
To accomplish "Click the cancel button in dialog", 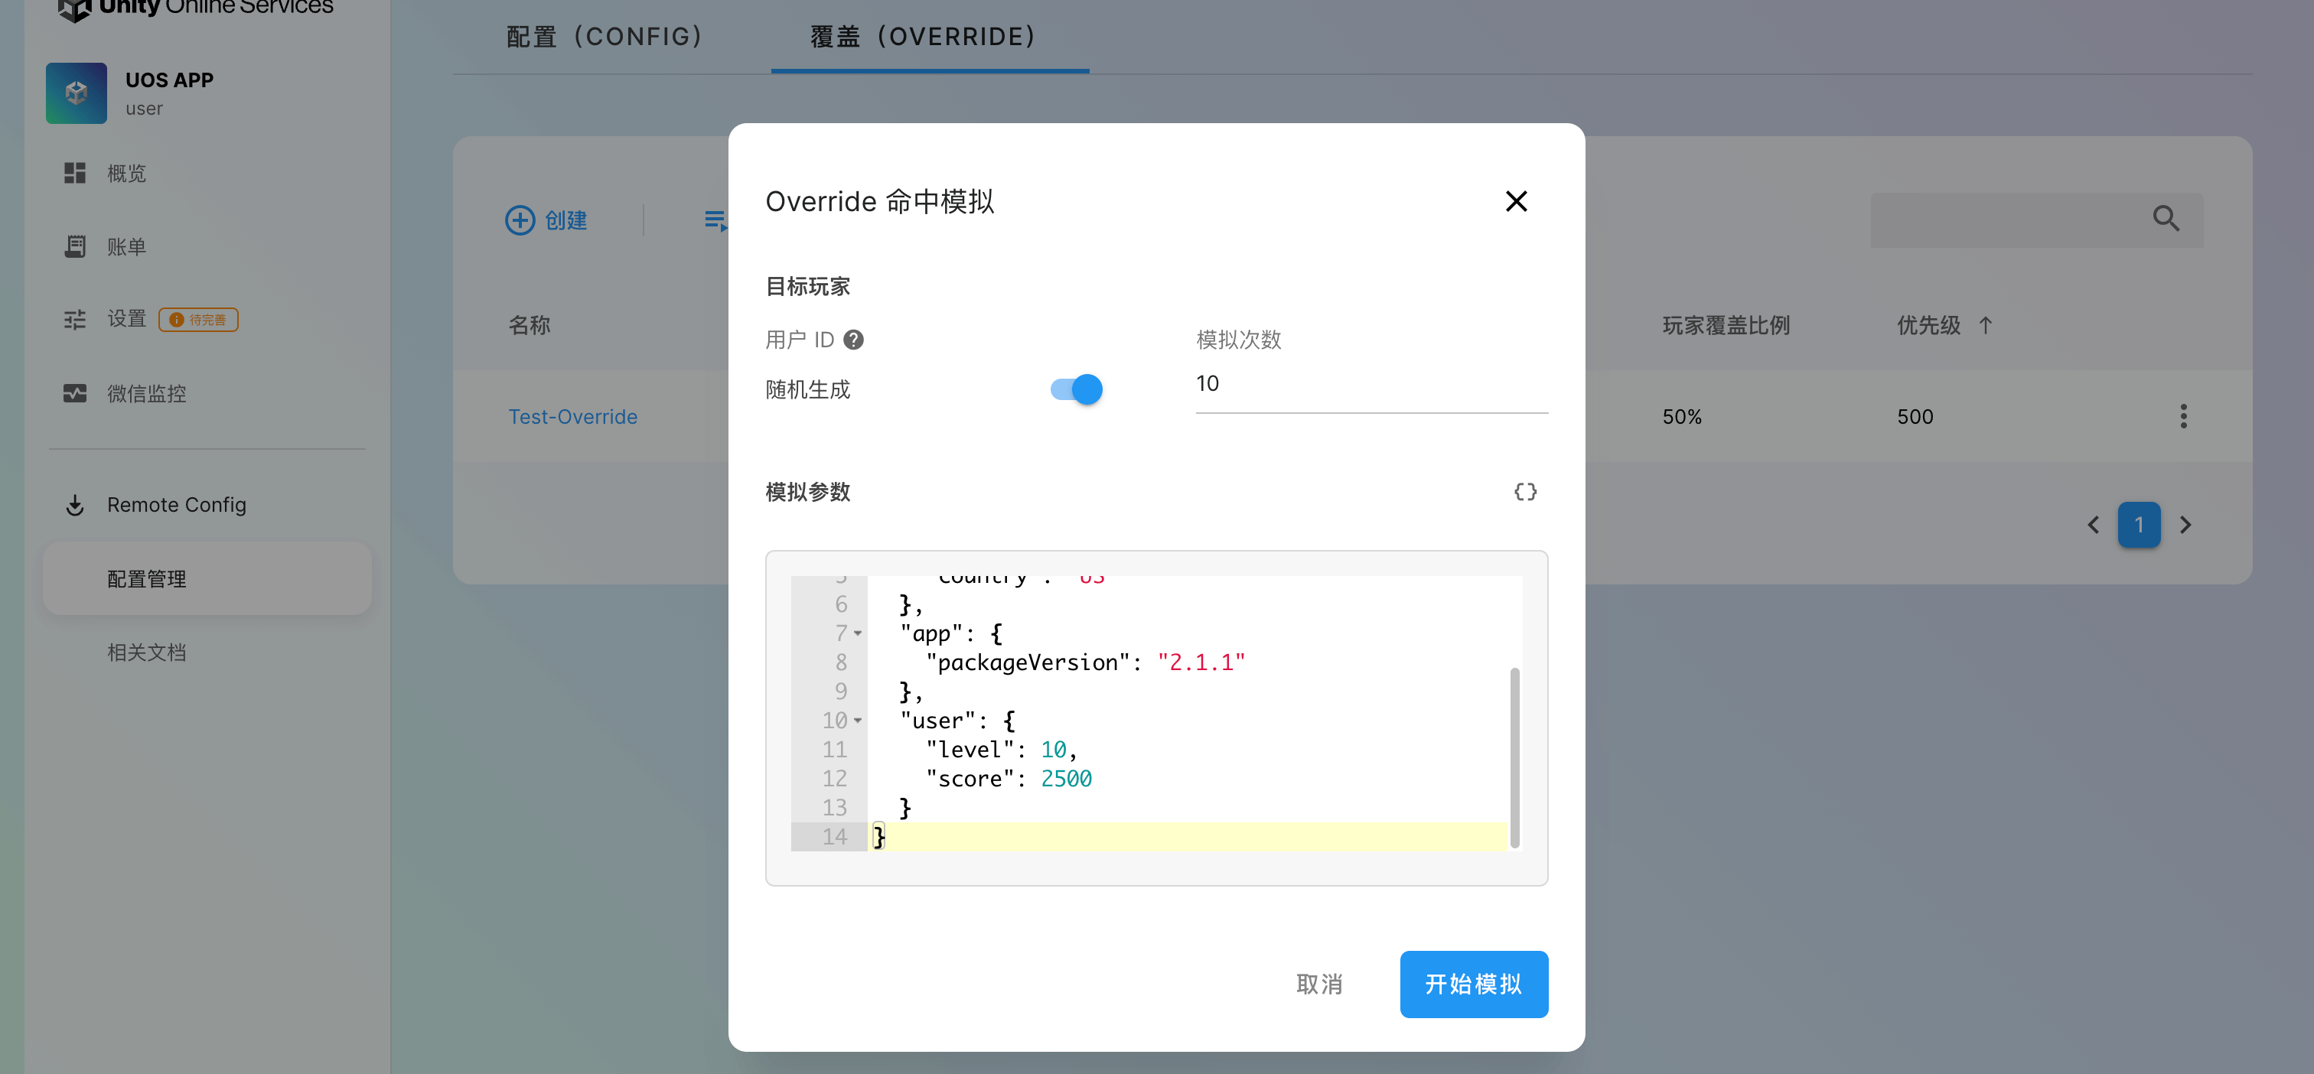I will tap(1318, 983).
